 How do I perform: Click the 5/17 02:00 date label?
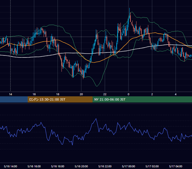[x=152, y=166]
